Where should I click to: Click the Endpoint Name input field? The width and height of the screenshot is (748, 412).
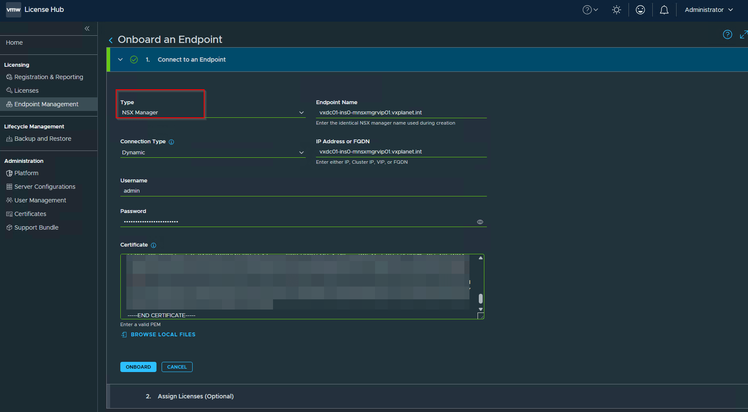(x=401, y=113)
